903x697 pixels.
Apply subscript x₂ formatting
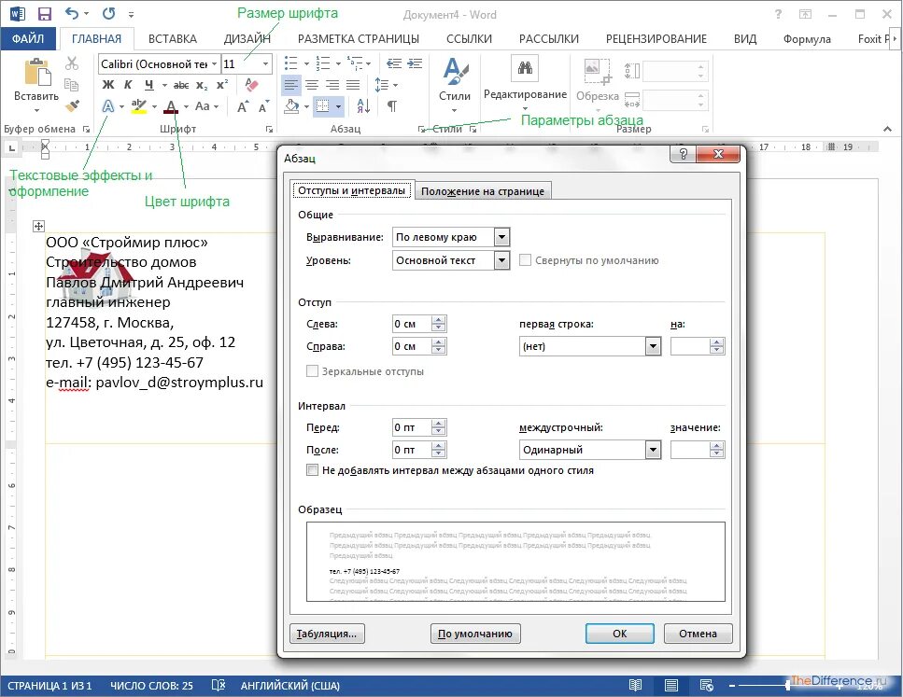(202, 85)
